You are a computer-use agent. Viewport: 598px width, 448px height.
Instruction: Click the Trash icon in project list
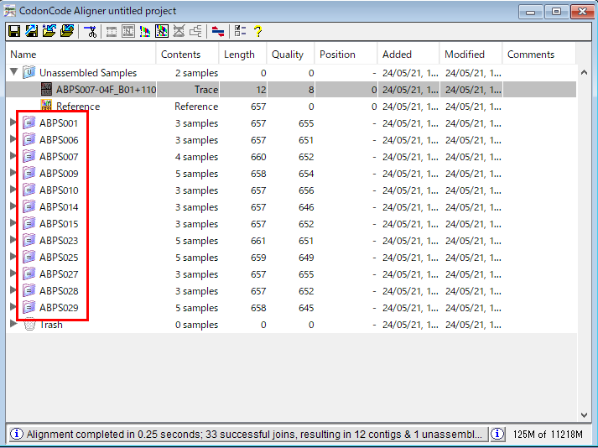(29, 325)
